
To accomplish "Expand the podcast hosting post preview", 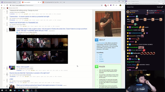I will point(17,87).
